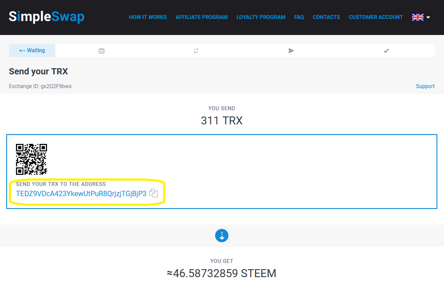
Task: Select the Waiting step tab
Action: pos(32,50)
